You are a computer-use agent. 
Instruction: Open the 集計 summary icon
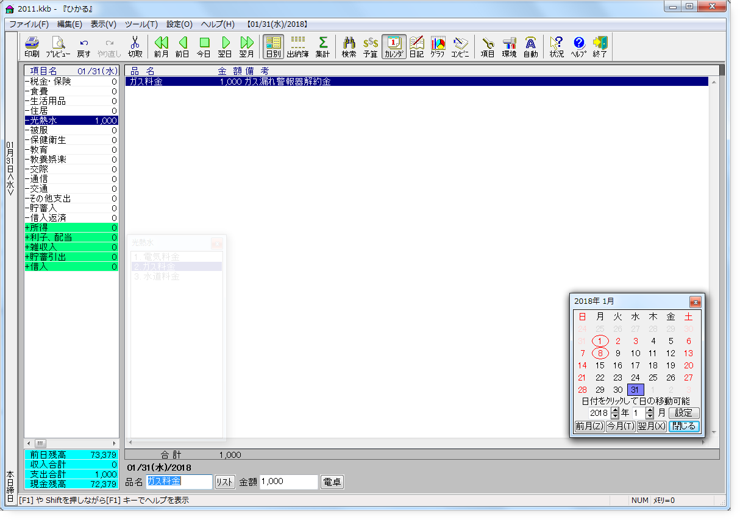click(322, 46)
